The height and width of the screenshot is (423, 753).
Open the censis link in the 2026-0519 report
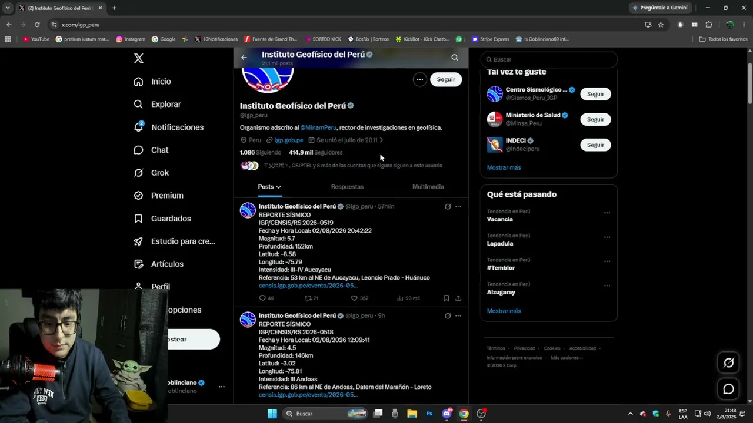(x=308, y=286)
